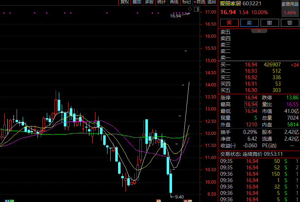This screenshot has width=300, height=202.
Task: Click the 09:36 trade row with volume 150
Action: click(259, 174)
